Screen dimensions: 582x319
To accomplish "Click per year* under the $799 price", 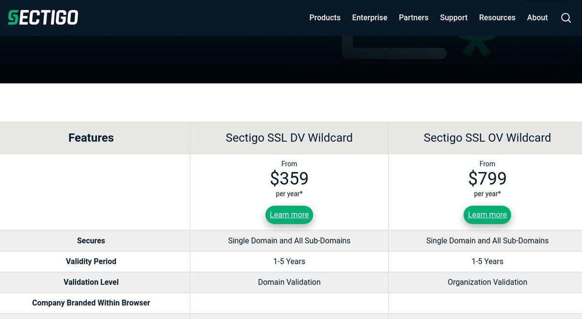I will coord(487,194).
